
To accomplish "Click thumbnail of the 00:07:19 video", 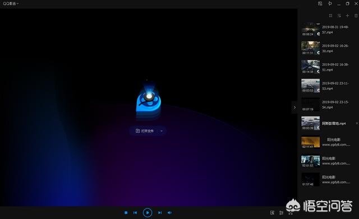I will coord(310,105).
